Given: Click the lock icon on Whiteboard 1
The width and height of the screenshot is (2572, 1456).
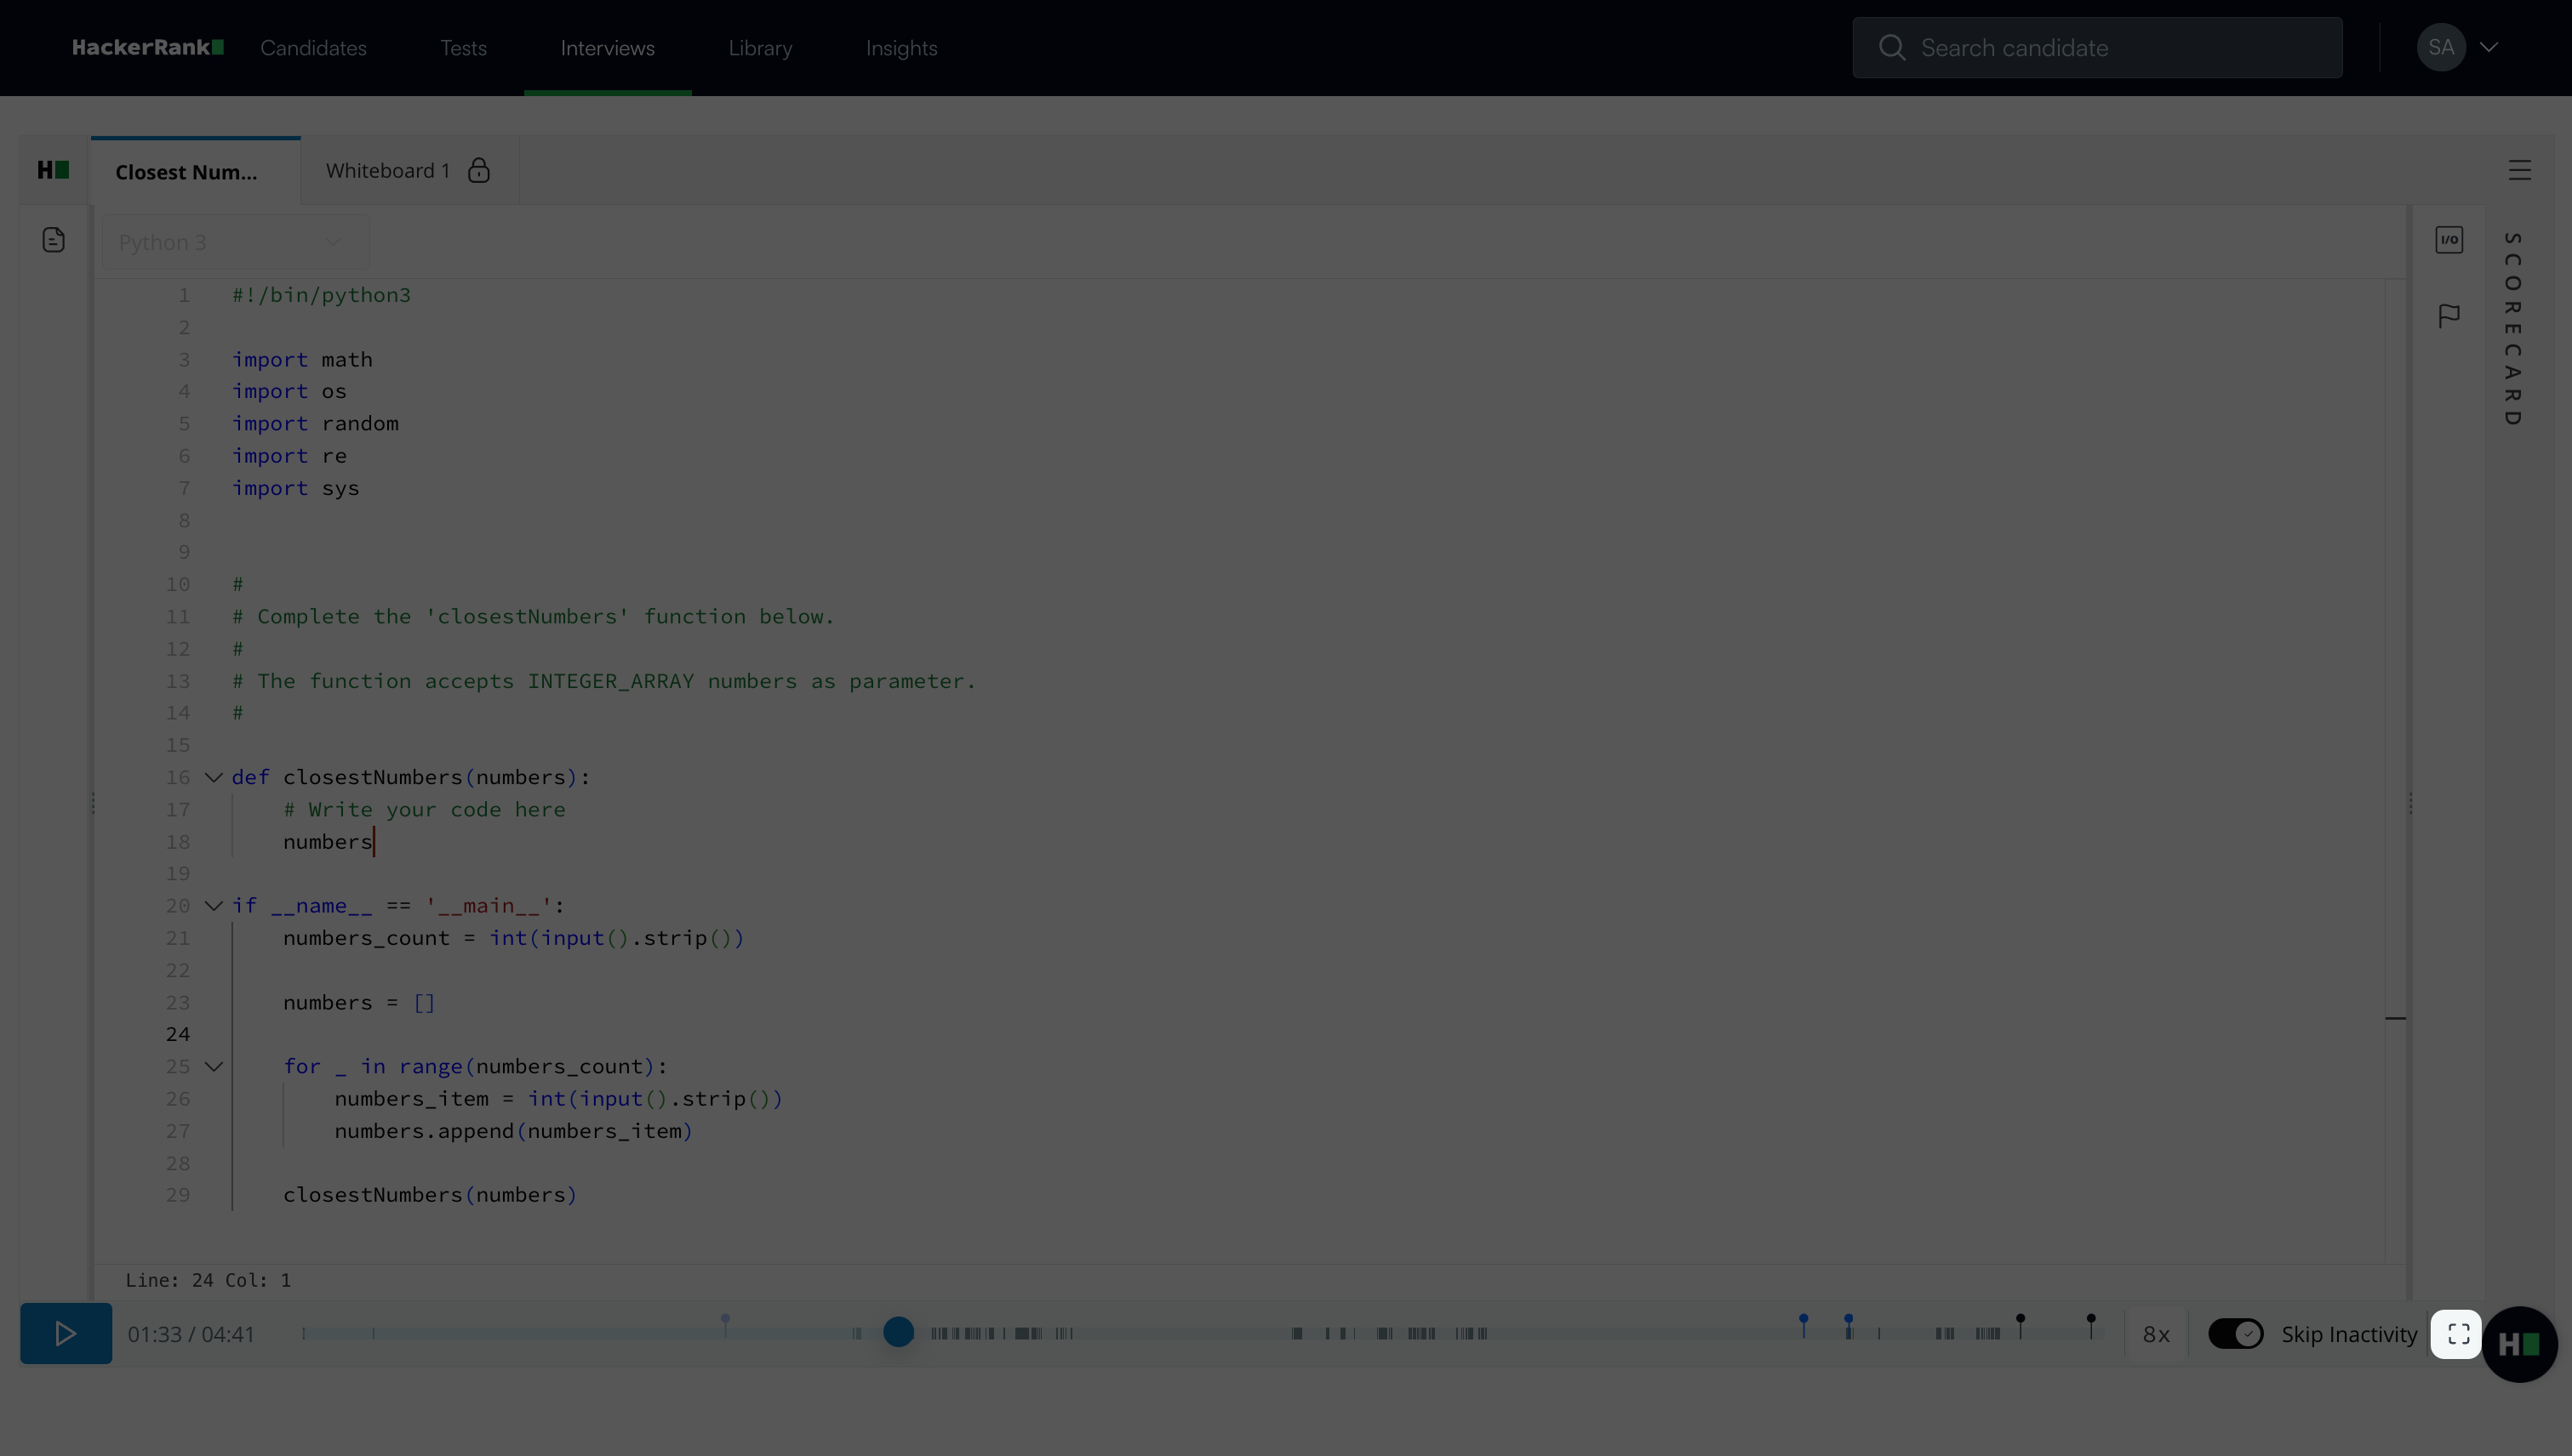Looking at the screenshot, I should click(479, 171).
